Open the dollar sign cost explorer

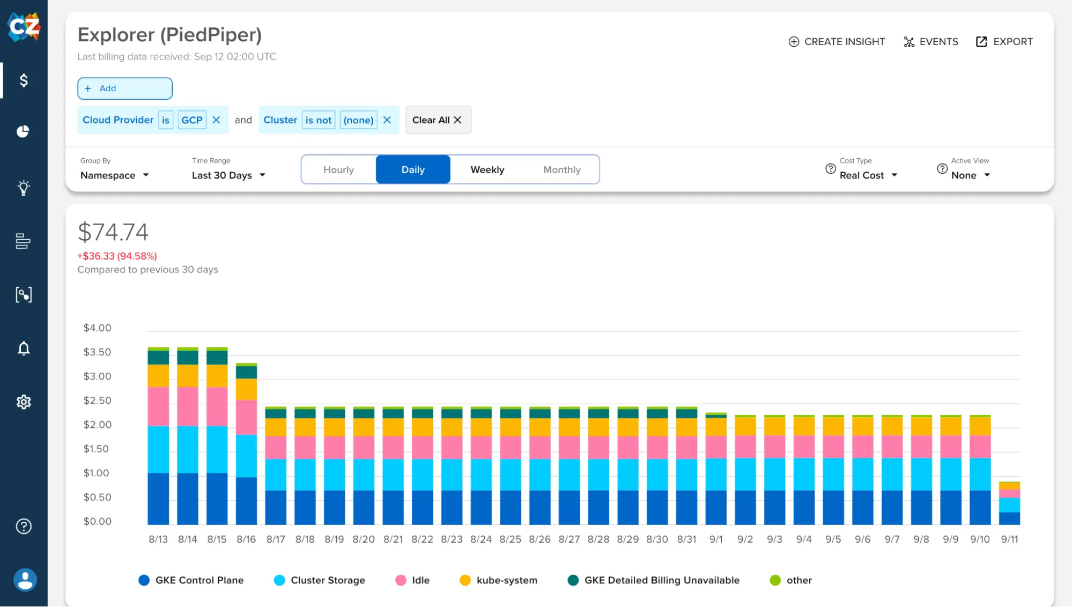pos(24,80)
